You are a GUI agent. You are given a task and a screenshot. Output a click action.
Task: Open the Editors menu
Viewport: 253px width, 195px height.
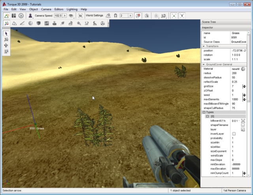pyautogui.click(x=59, y=9)
